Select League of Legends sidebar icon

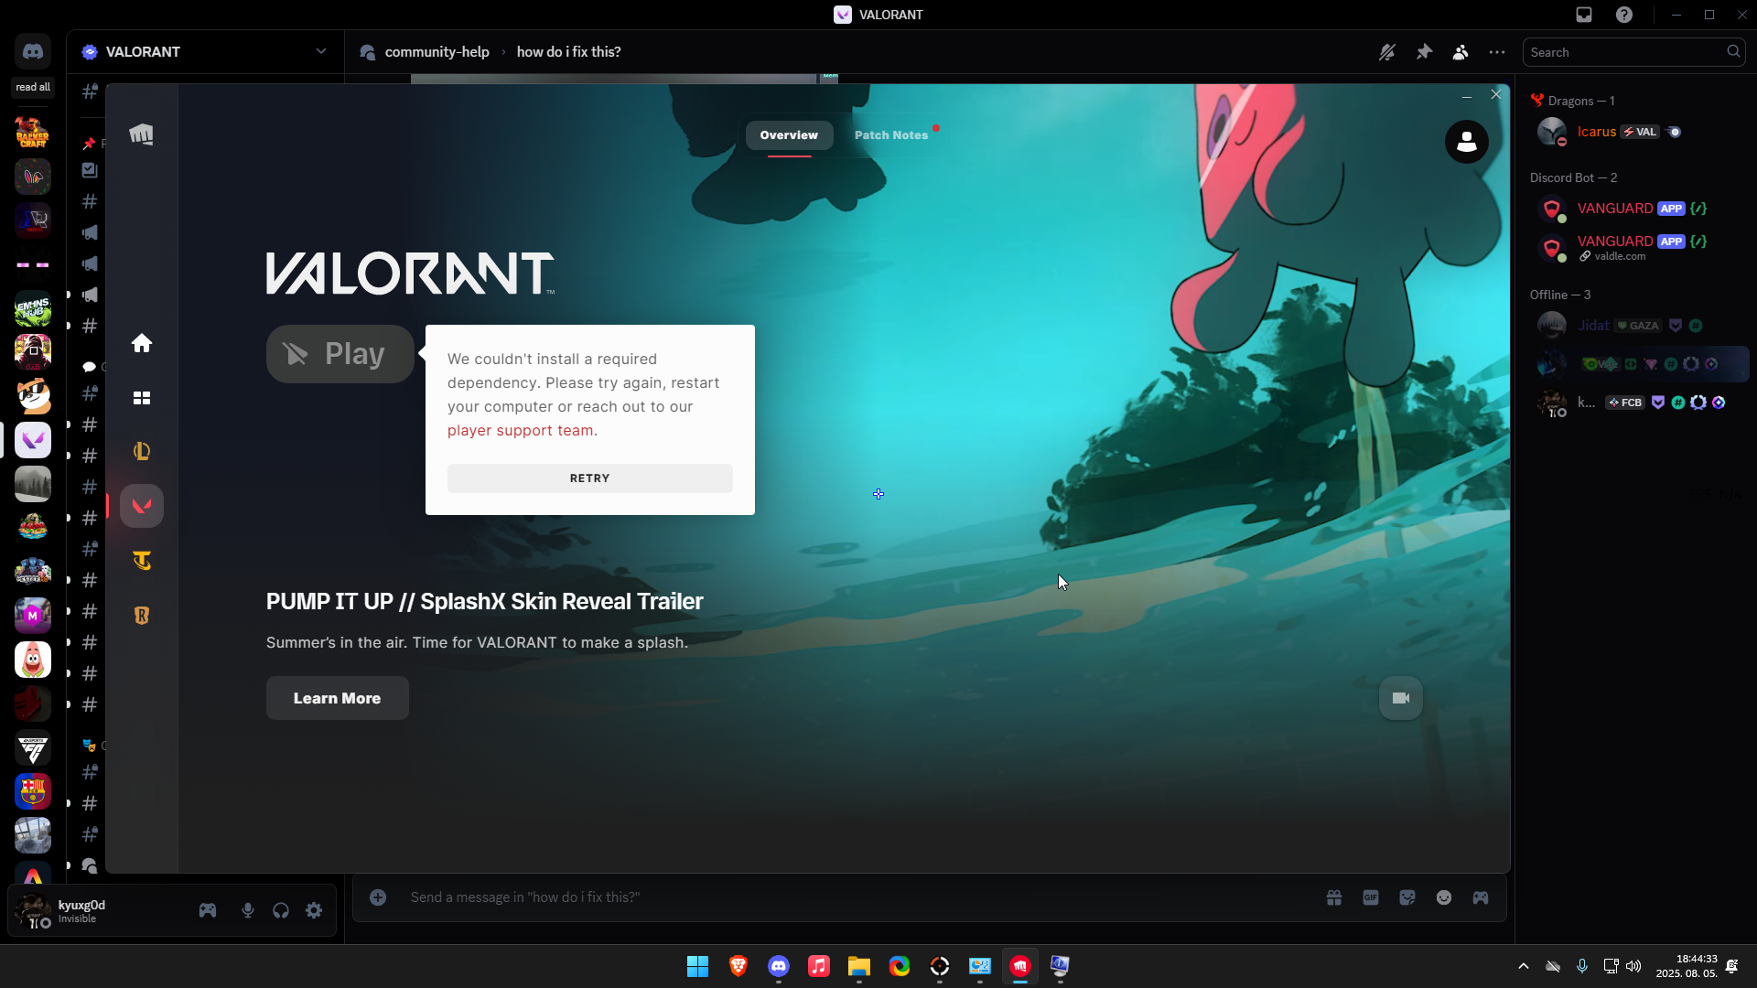pos(141,451)
